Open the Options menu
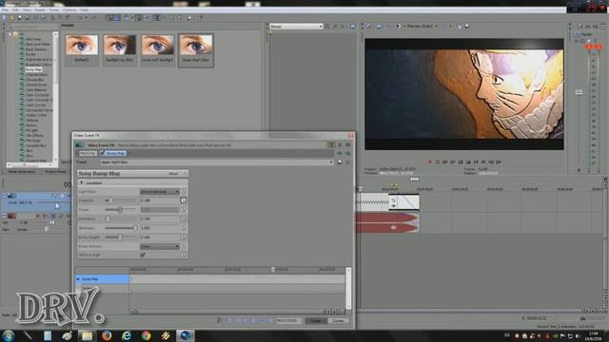 (x=69, y=9)
